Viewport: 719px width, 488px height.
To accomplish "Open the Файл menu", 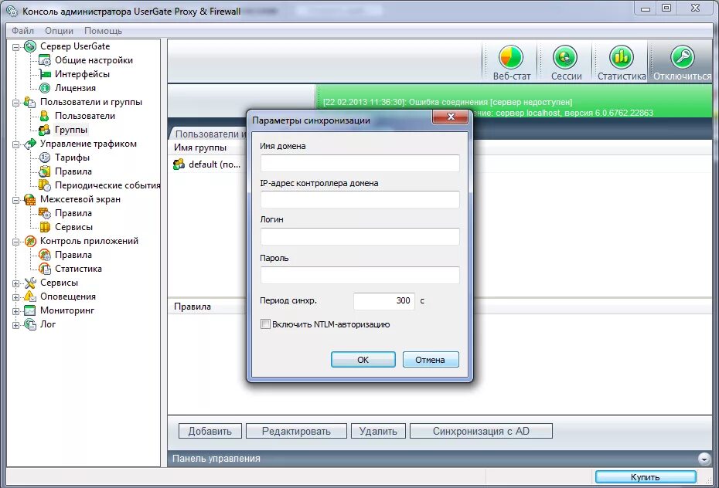I will tap(22, 31).
